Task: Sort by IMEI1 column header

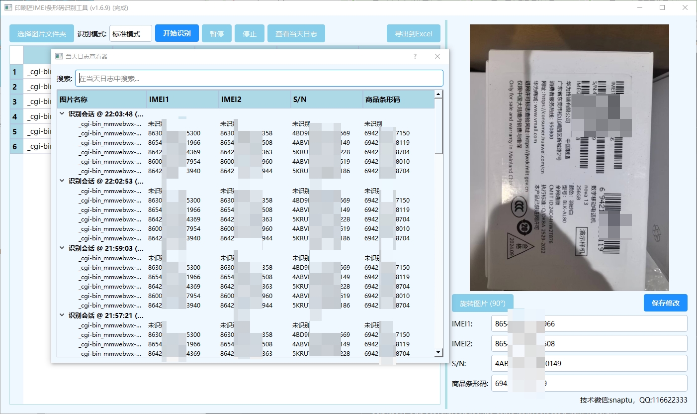Action: tap(182, 100)
